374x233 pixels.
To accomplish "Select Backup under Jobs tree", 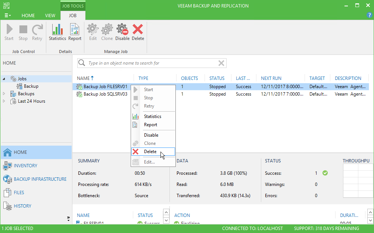I will [31, 86].
